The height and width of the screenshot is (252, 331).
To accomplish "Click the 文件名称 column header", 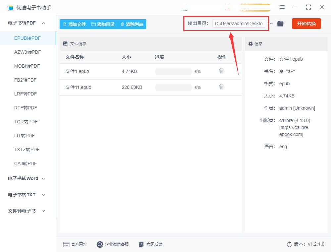I will tap(75, 57).
